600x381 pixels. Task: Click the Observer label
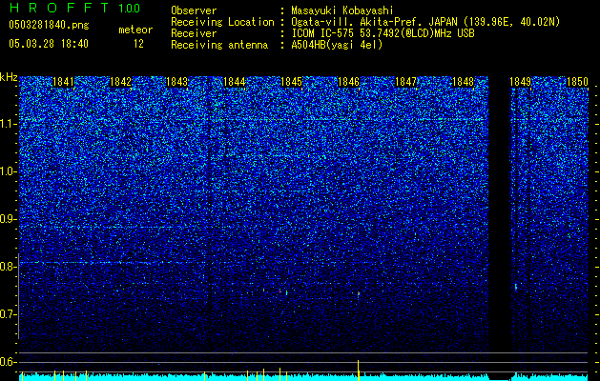coord(194,10)
